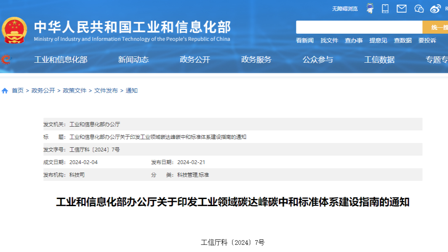Select 要投诉 quick link
The image size is (448, 252).
427,40
